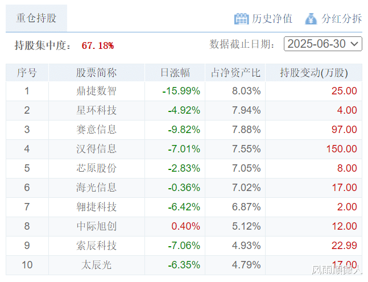Image resolution: width=368 pixels, height=282 pixels.
Task: Click the 持股变动(万股) column header
Action: pyautogui.click(x=314, y=73)
